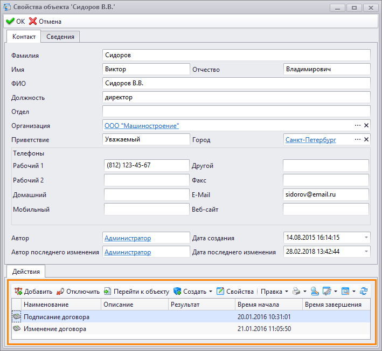Click the Добавить toolbar button
Viewport: 382px width, 351px height.
tap(33, 292)
